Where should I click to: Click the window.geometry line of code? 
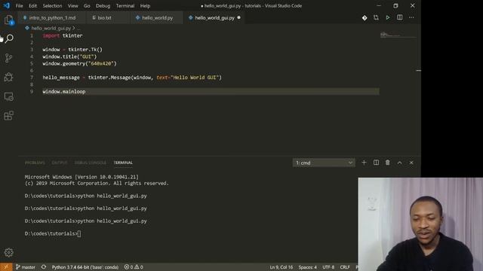79,63
